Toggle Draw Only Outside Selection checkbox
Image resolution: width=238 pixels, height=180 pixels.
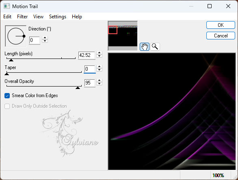[x=7, y=106]
